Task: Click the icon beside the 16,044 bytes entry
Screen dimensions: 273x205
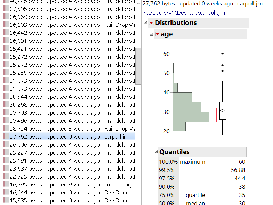Action: coord(5,193)
